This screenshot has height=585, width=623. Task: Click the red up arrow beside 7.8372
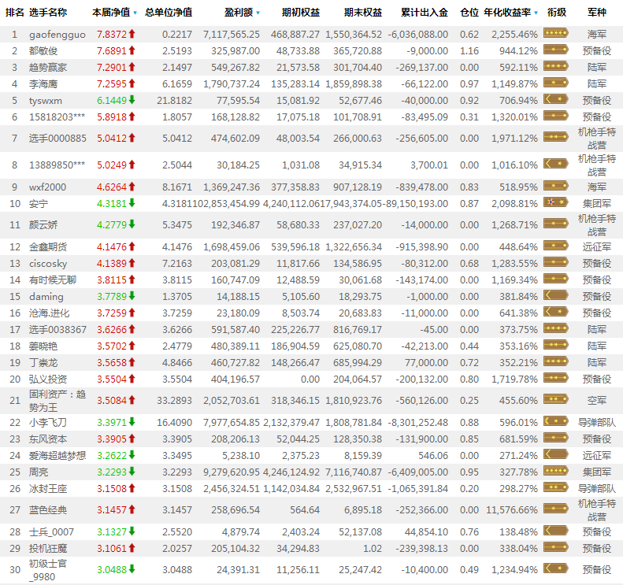(132, 34)
